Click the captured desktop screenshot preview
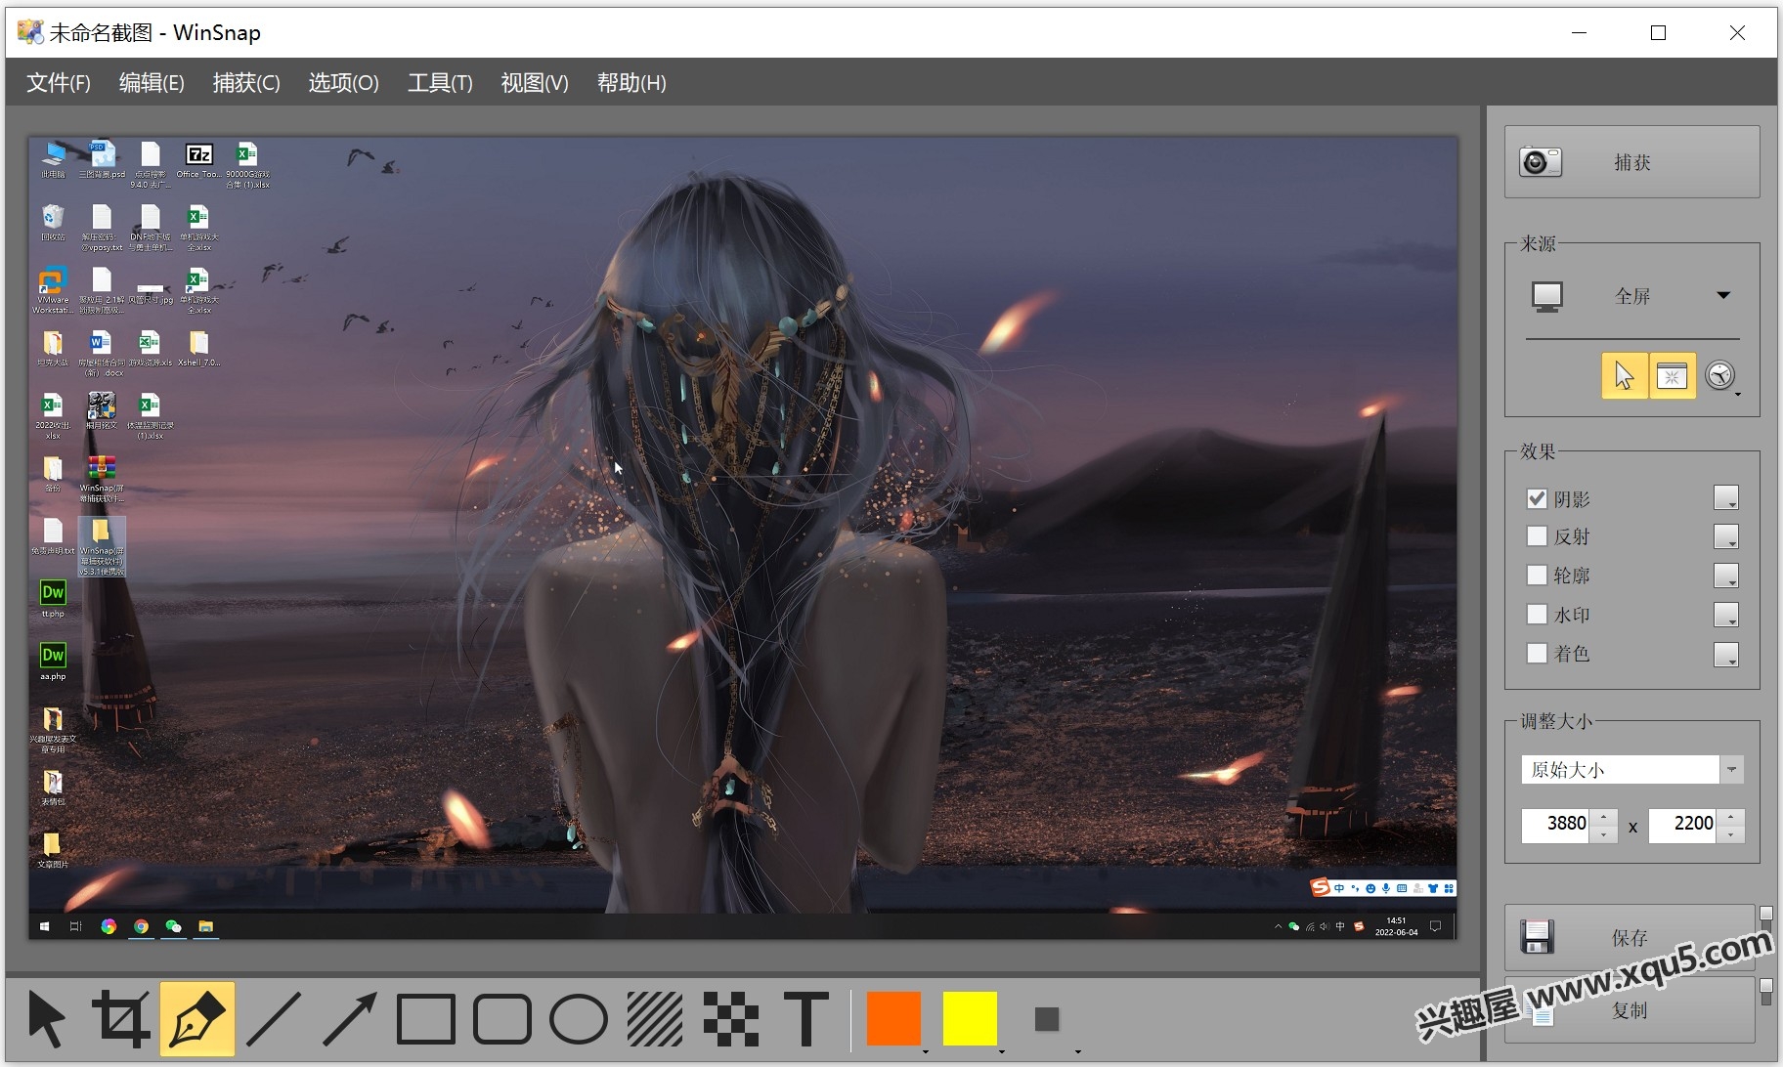 (x=742, y=537)
